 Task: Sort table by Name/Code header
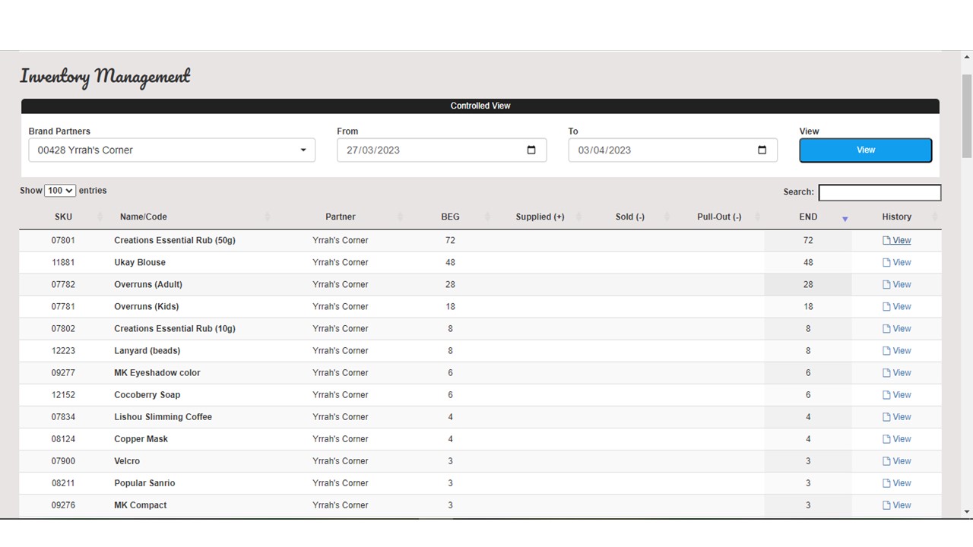(144, 217)
